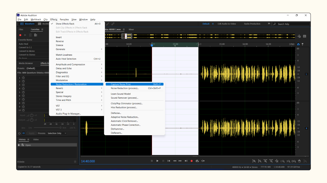This screenshot has height=183, width=327.
Task: Select Capture Noise Print menu item
Action: [135, 84]
